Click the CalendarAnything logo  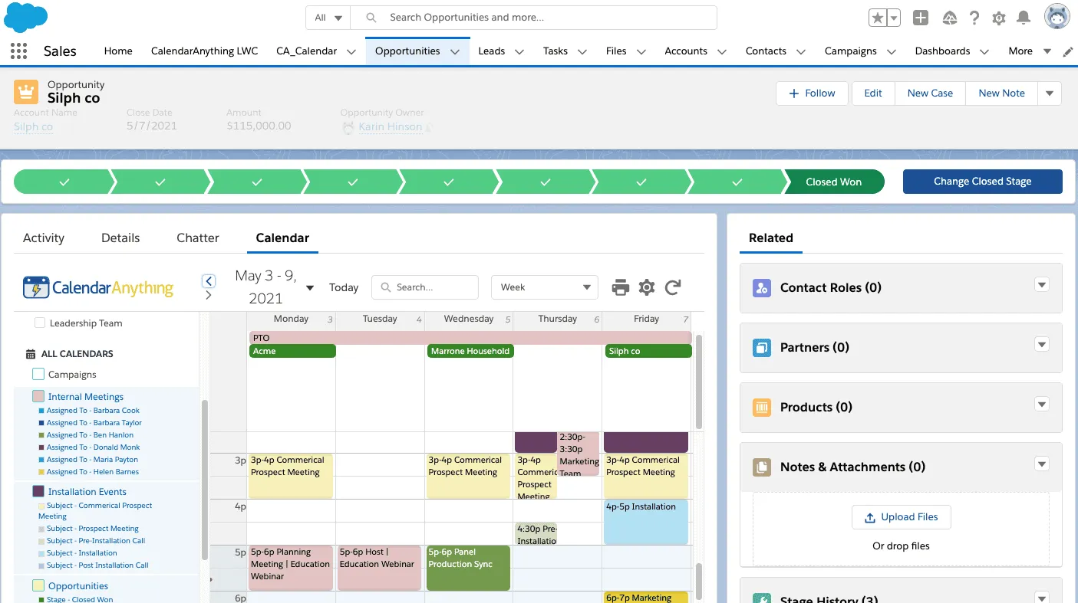click(x=98, y=287)
